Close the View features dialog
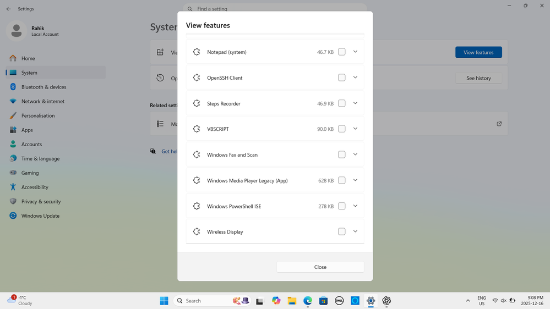Image resolution: width=550 pixels, height=309 pixels. [320, 267]
